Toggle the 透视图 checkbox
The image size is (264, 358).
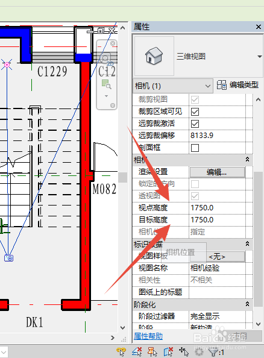[x=195, y=196]
